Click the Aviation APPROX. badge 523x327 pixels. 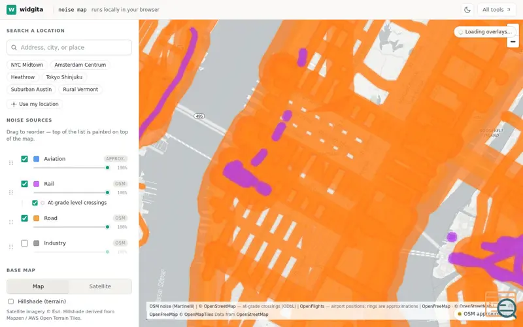(116, 159)
